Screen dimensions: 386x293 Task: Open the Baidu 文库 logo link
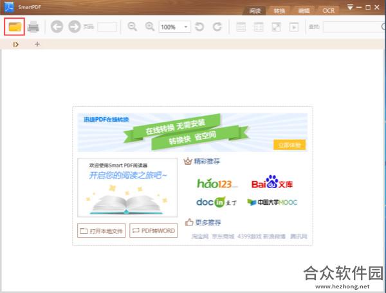pos(272,182)
